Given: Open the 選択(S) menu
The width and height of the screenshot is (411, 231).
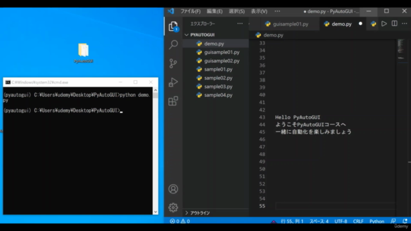Looking at the screenshot, I should 237,12.
